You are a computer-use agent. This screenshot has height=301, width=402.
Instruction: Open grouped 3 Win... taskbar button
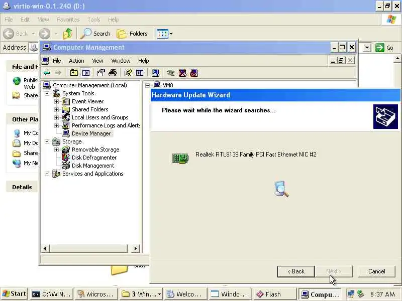coord(141,294)
